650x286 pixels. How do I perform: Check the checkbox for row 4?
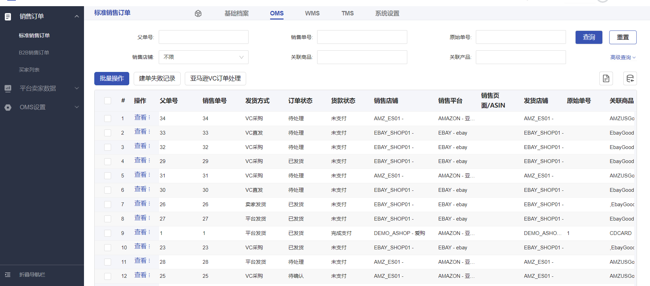click(108, 161)
